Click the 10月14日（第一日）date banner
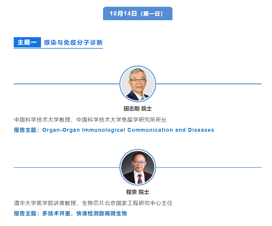 [x=138, y=13]
